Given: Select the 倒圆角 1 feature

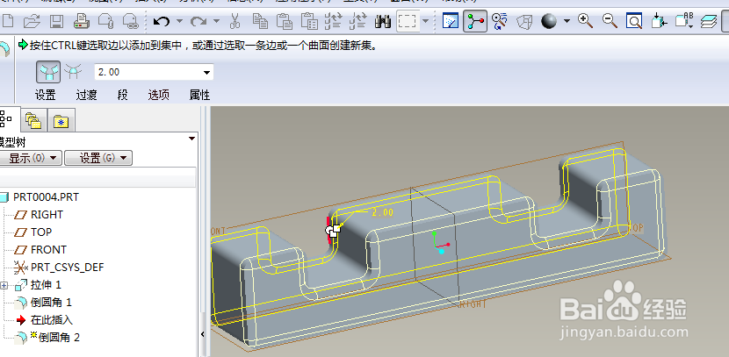Looking at the screenshot, I should click(51, 303).
